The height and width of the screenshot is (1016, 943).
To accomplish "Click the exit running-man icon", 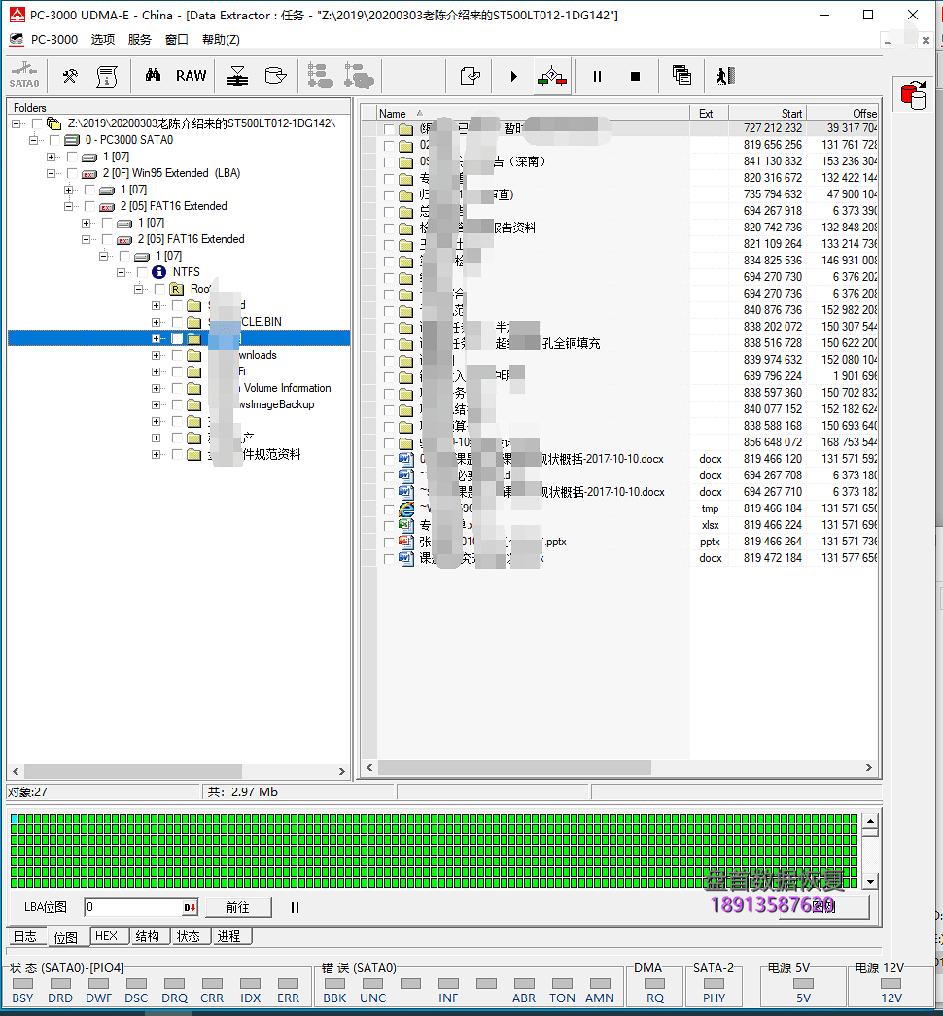I will tap(726, 76).
